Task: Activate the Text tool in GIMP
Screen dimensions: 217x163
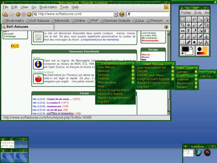Action: 189,31
